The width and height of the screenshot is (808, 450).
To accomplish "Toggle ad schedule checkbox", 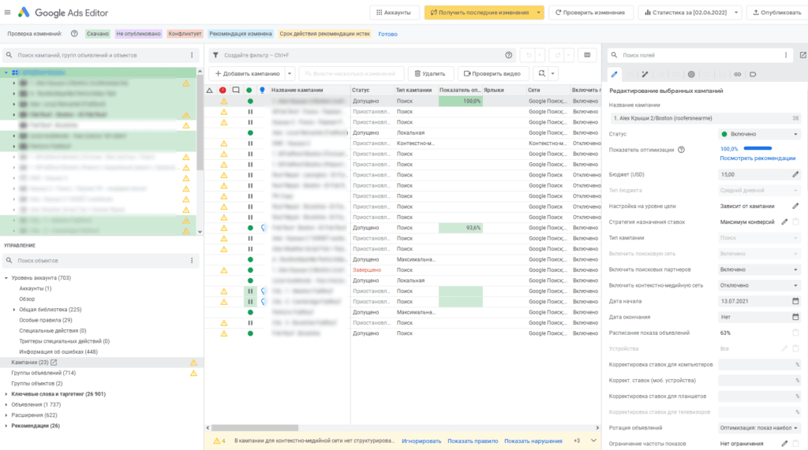I will click(795, 333).
